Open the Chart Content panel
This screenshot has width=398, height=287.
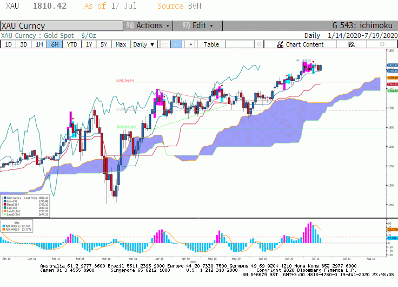tap(300, 44)
